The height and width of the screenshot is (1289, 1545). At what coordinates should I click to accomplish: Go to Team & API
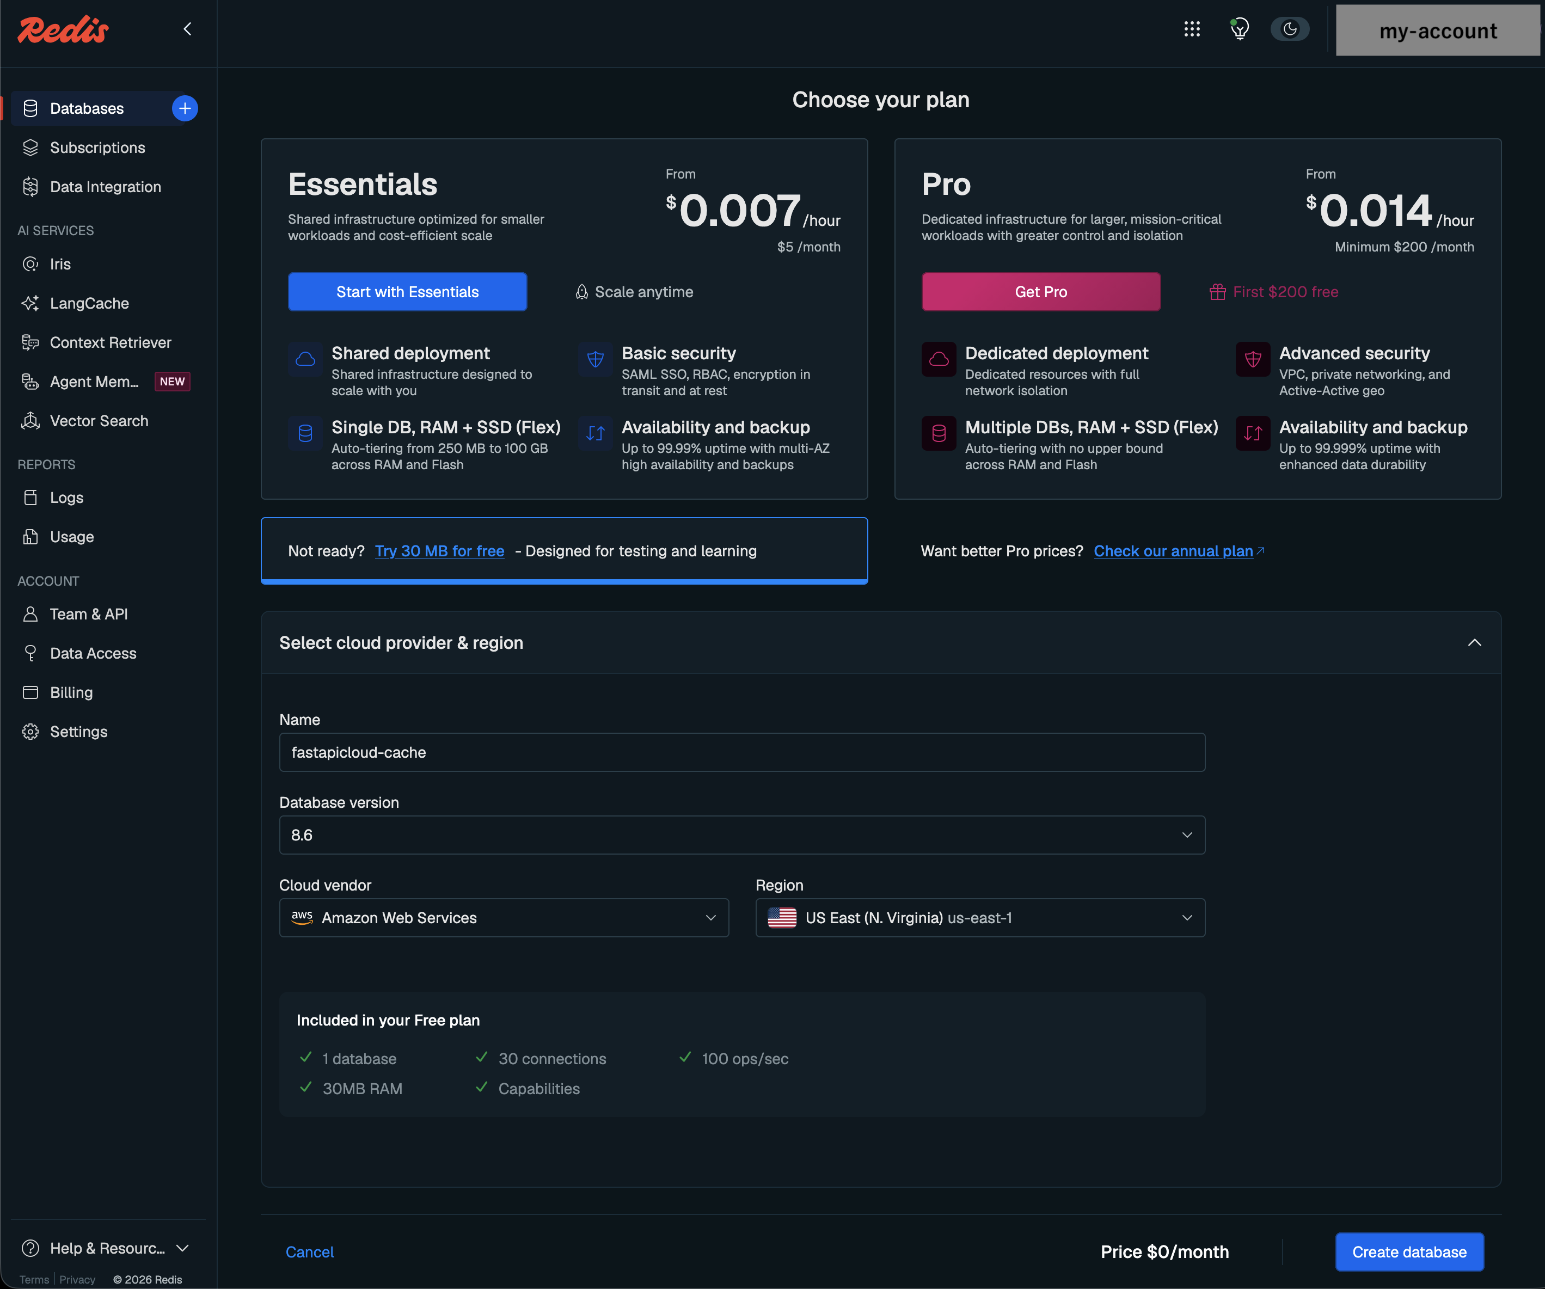[x=88, y=613]
